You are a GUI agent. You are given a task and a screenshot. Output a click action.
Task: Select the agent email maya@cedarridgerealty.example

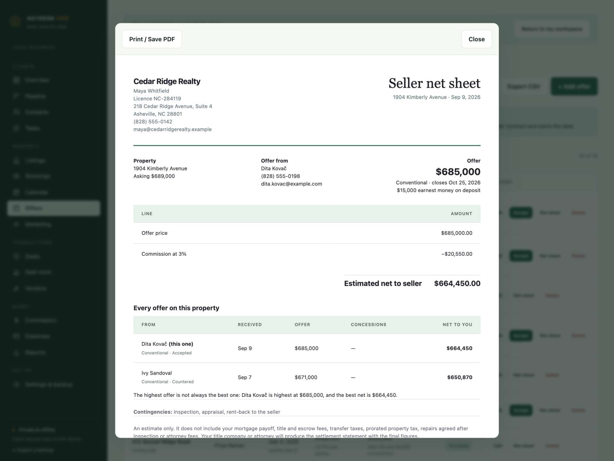click(x=172, y=129)
